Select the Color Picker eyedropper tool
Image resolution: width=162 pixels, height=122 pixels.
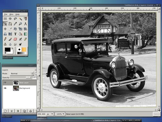tap(15, 24)
